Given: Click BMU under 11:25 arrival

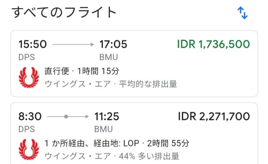Looking at the screenshot, I should click(x=103, y=129).
